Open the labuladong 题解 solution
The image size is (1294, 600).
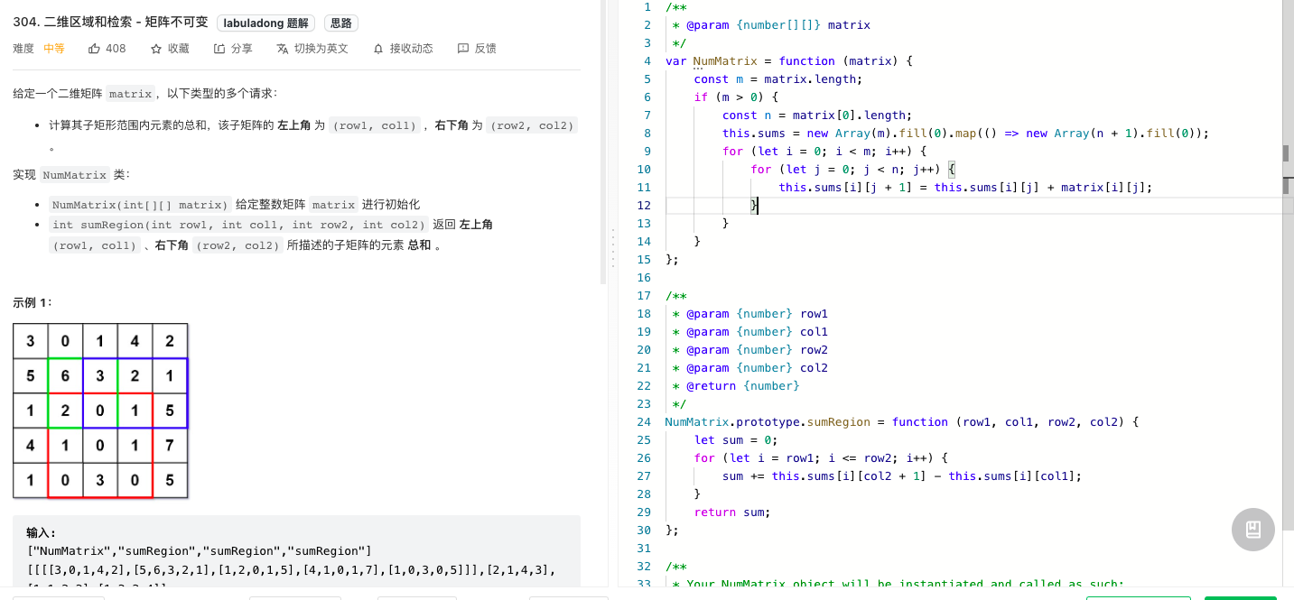point(265,23)
